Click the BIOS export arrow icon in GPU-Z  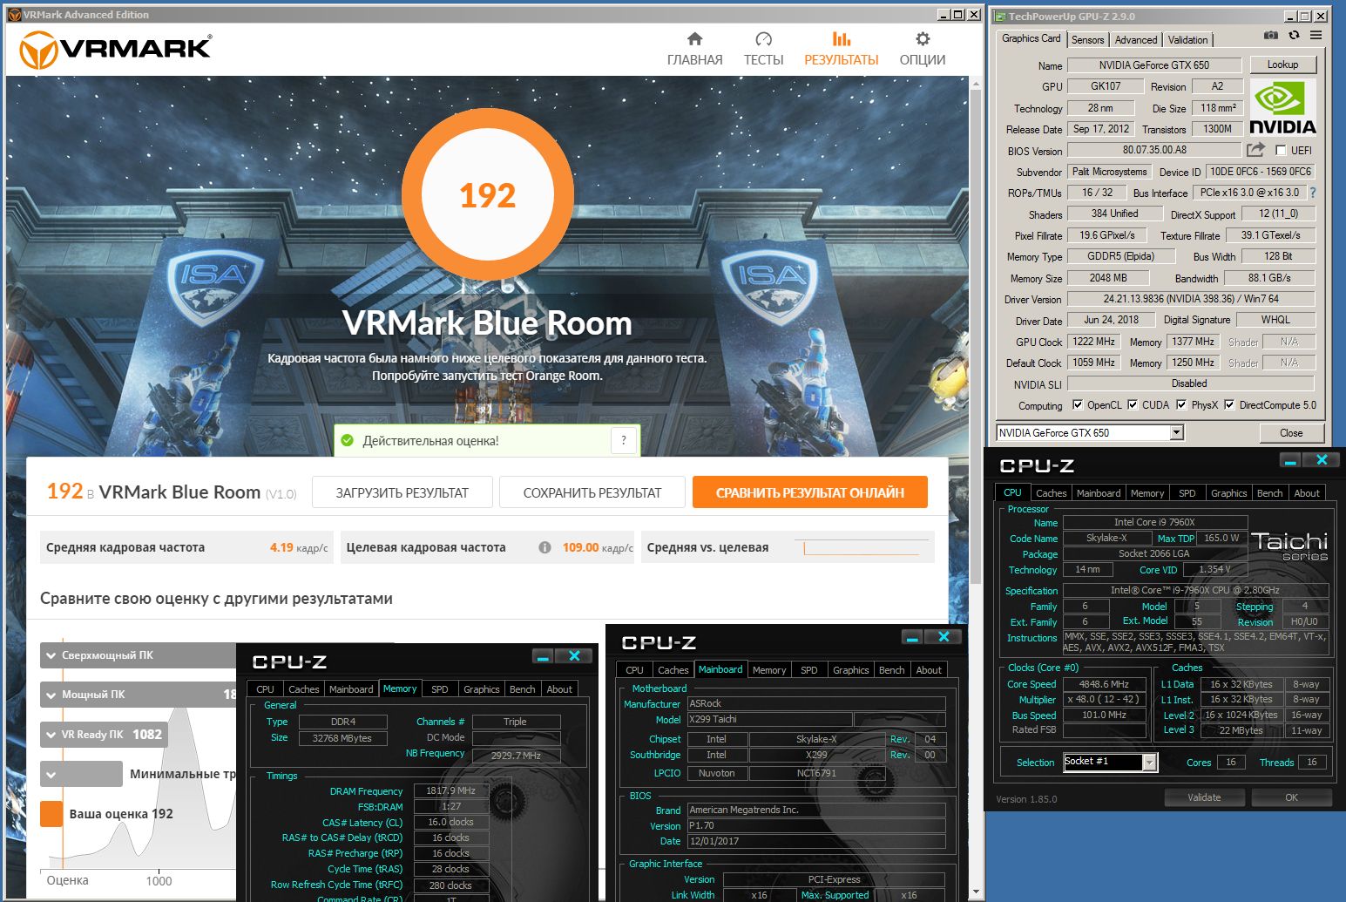[x=1255, y=150]
